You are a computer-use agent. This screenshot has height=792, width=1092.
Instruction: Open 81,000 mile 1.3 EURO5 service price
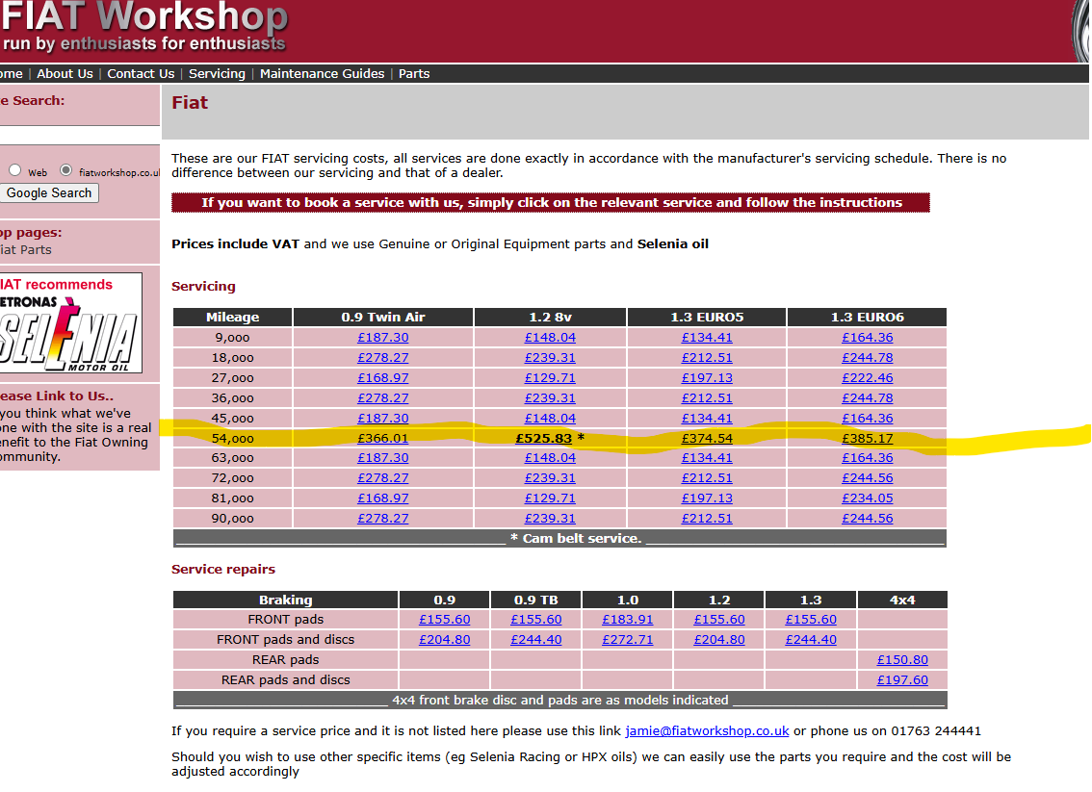pyautogui.click(x=707, y=498)
